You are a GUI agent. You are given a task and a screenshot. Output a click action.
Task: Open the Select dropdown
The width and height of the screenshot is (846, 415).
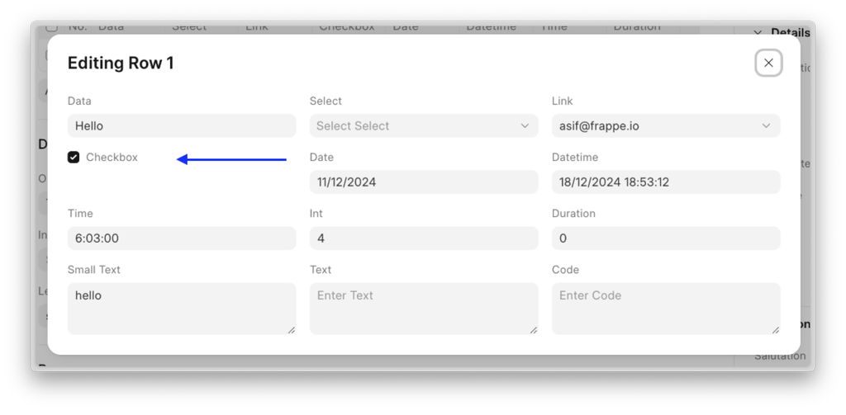tap(423, 126)
